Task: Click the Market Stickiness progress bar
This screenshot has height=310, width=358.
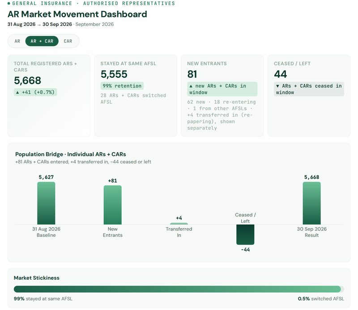Action: (179, 289)
